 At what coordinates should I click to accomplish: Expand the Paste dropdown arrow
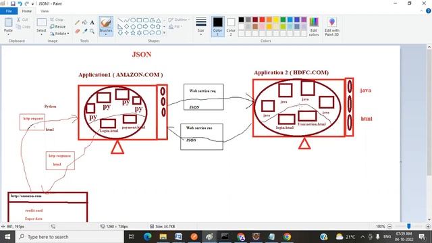8,34
